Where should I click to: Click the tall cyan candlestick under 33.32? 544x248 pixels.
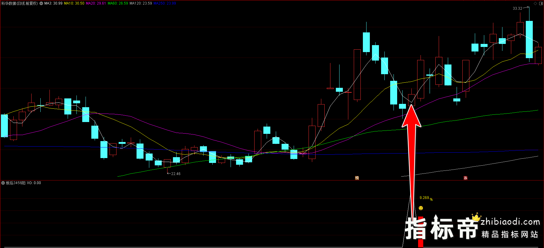click(x=529, y=39)
